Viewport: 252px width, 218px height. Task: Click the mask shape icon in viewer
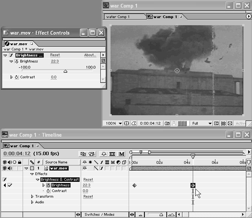[134, 123]
